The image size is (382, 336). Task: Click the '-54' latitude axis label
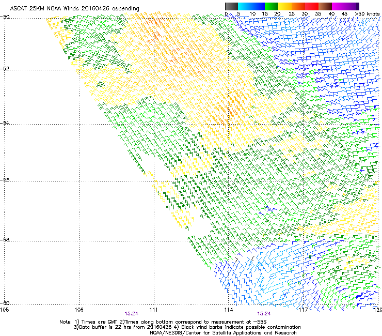5,123
